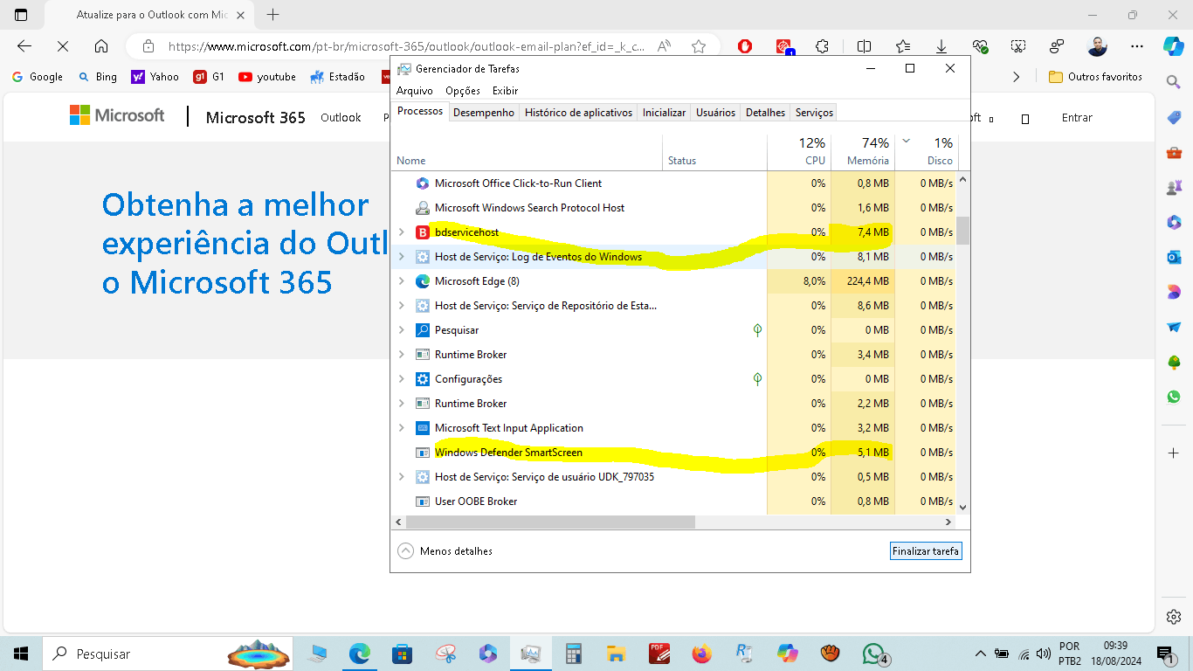
Task: Expand Host de Serviço UDK_797035 row
Action: pyautogui.click(x=401, y=477)
